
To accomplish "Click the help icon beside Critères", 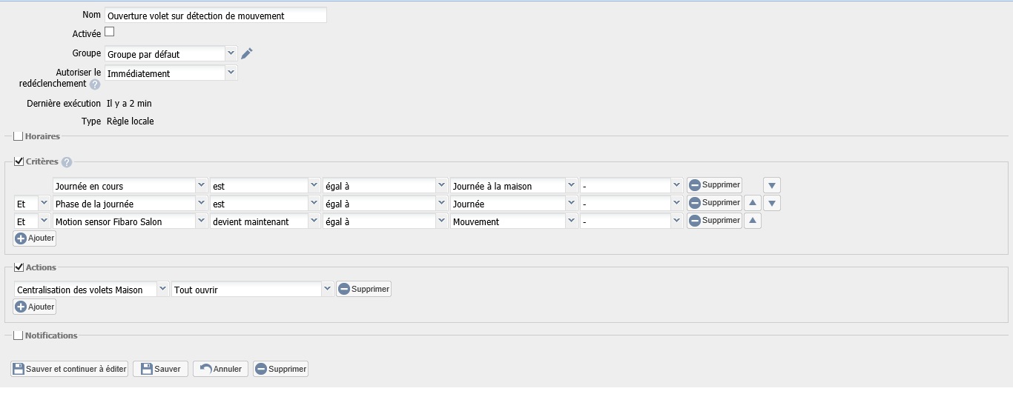I will (67, 162).
